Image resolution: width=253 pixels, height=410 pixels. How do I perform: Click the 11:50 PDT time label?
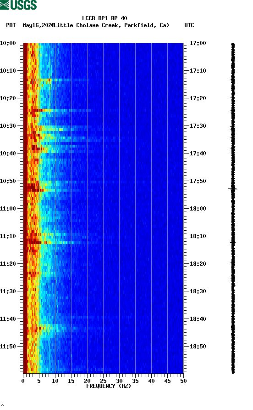click(x=8, y=347)
